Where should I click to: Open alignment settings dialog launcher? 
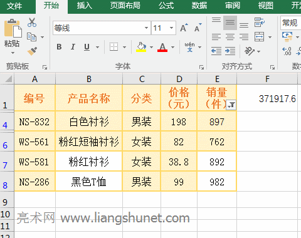pyautogui.click(x=272, y=67)
